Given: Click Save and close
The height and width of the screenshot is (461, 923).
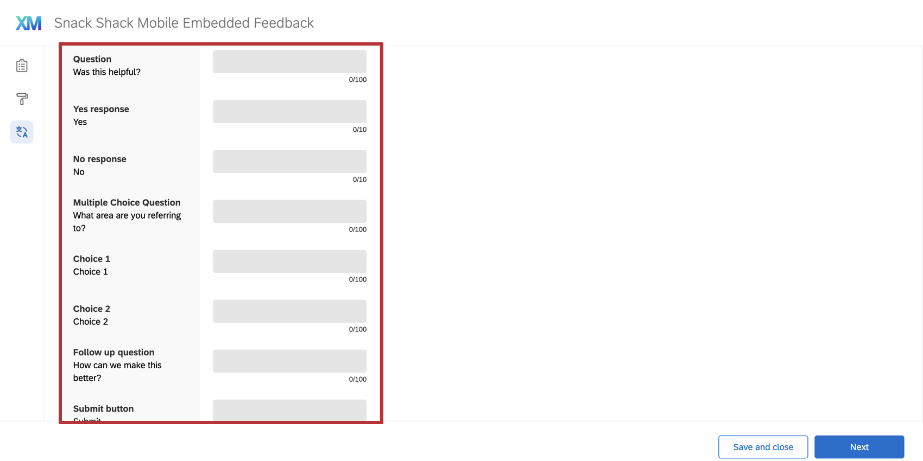Looking at the screenshot, I should [763, 446].
